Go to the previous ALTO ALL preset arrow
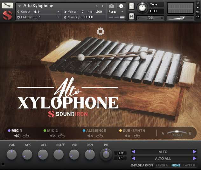Image resolution: width=201 pixels, height=170 pixels. pyautogui.click(x=134, y=158)
